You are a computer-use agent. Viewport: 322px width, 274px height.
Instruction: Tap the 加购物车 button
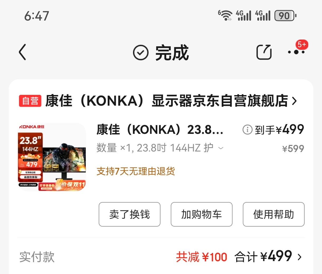tap(202, 214)
